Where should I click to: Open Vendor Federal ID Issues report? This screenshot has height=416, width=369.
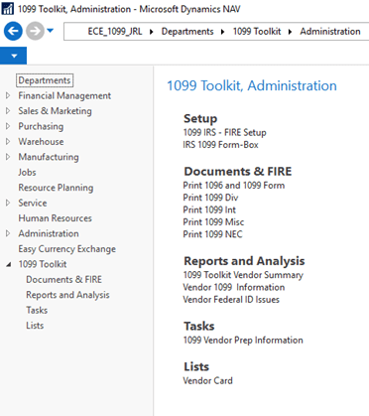231,300
